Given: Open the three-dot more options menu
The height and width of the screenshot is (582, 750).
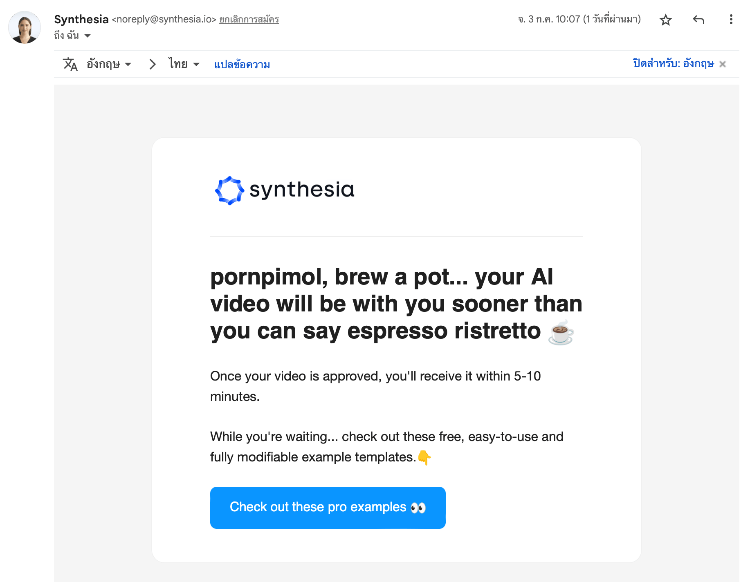Looking at the screenshot, I should tap(731, 20).
